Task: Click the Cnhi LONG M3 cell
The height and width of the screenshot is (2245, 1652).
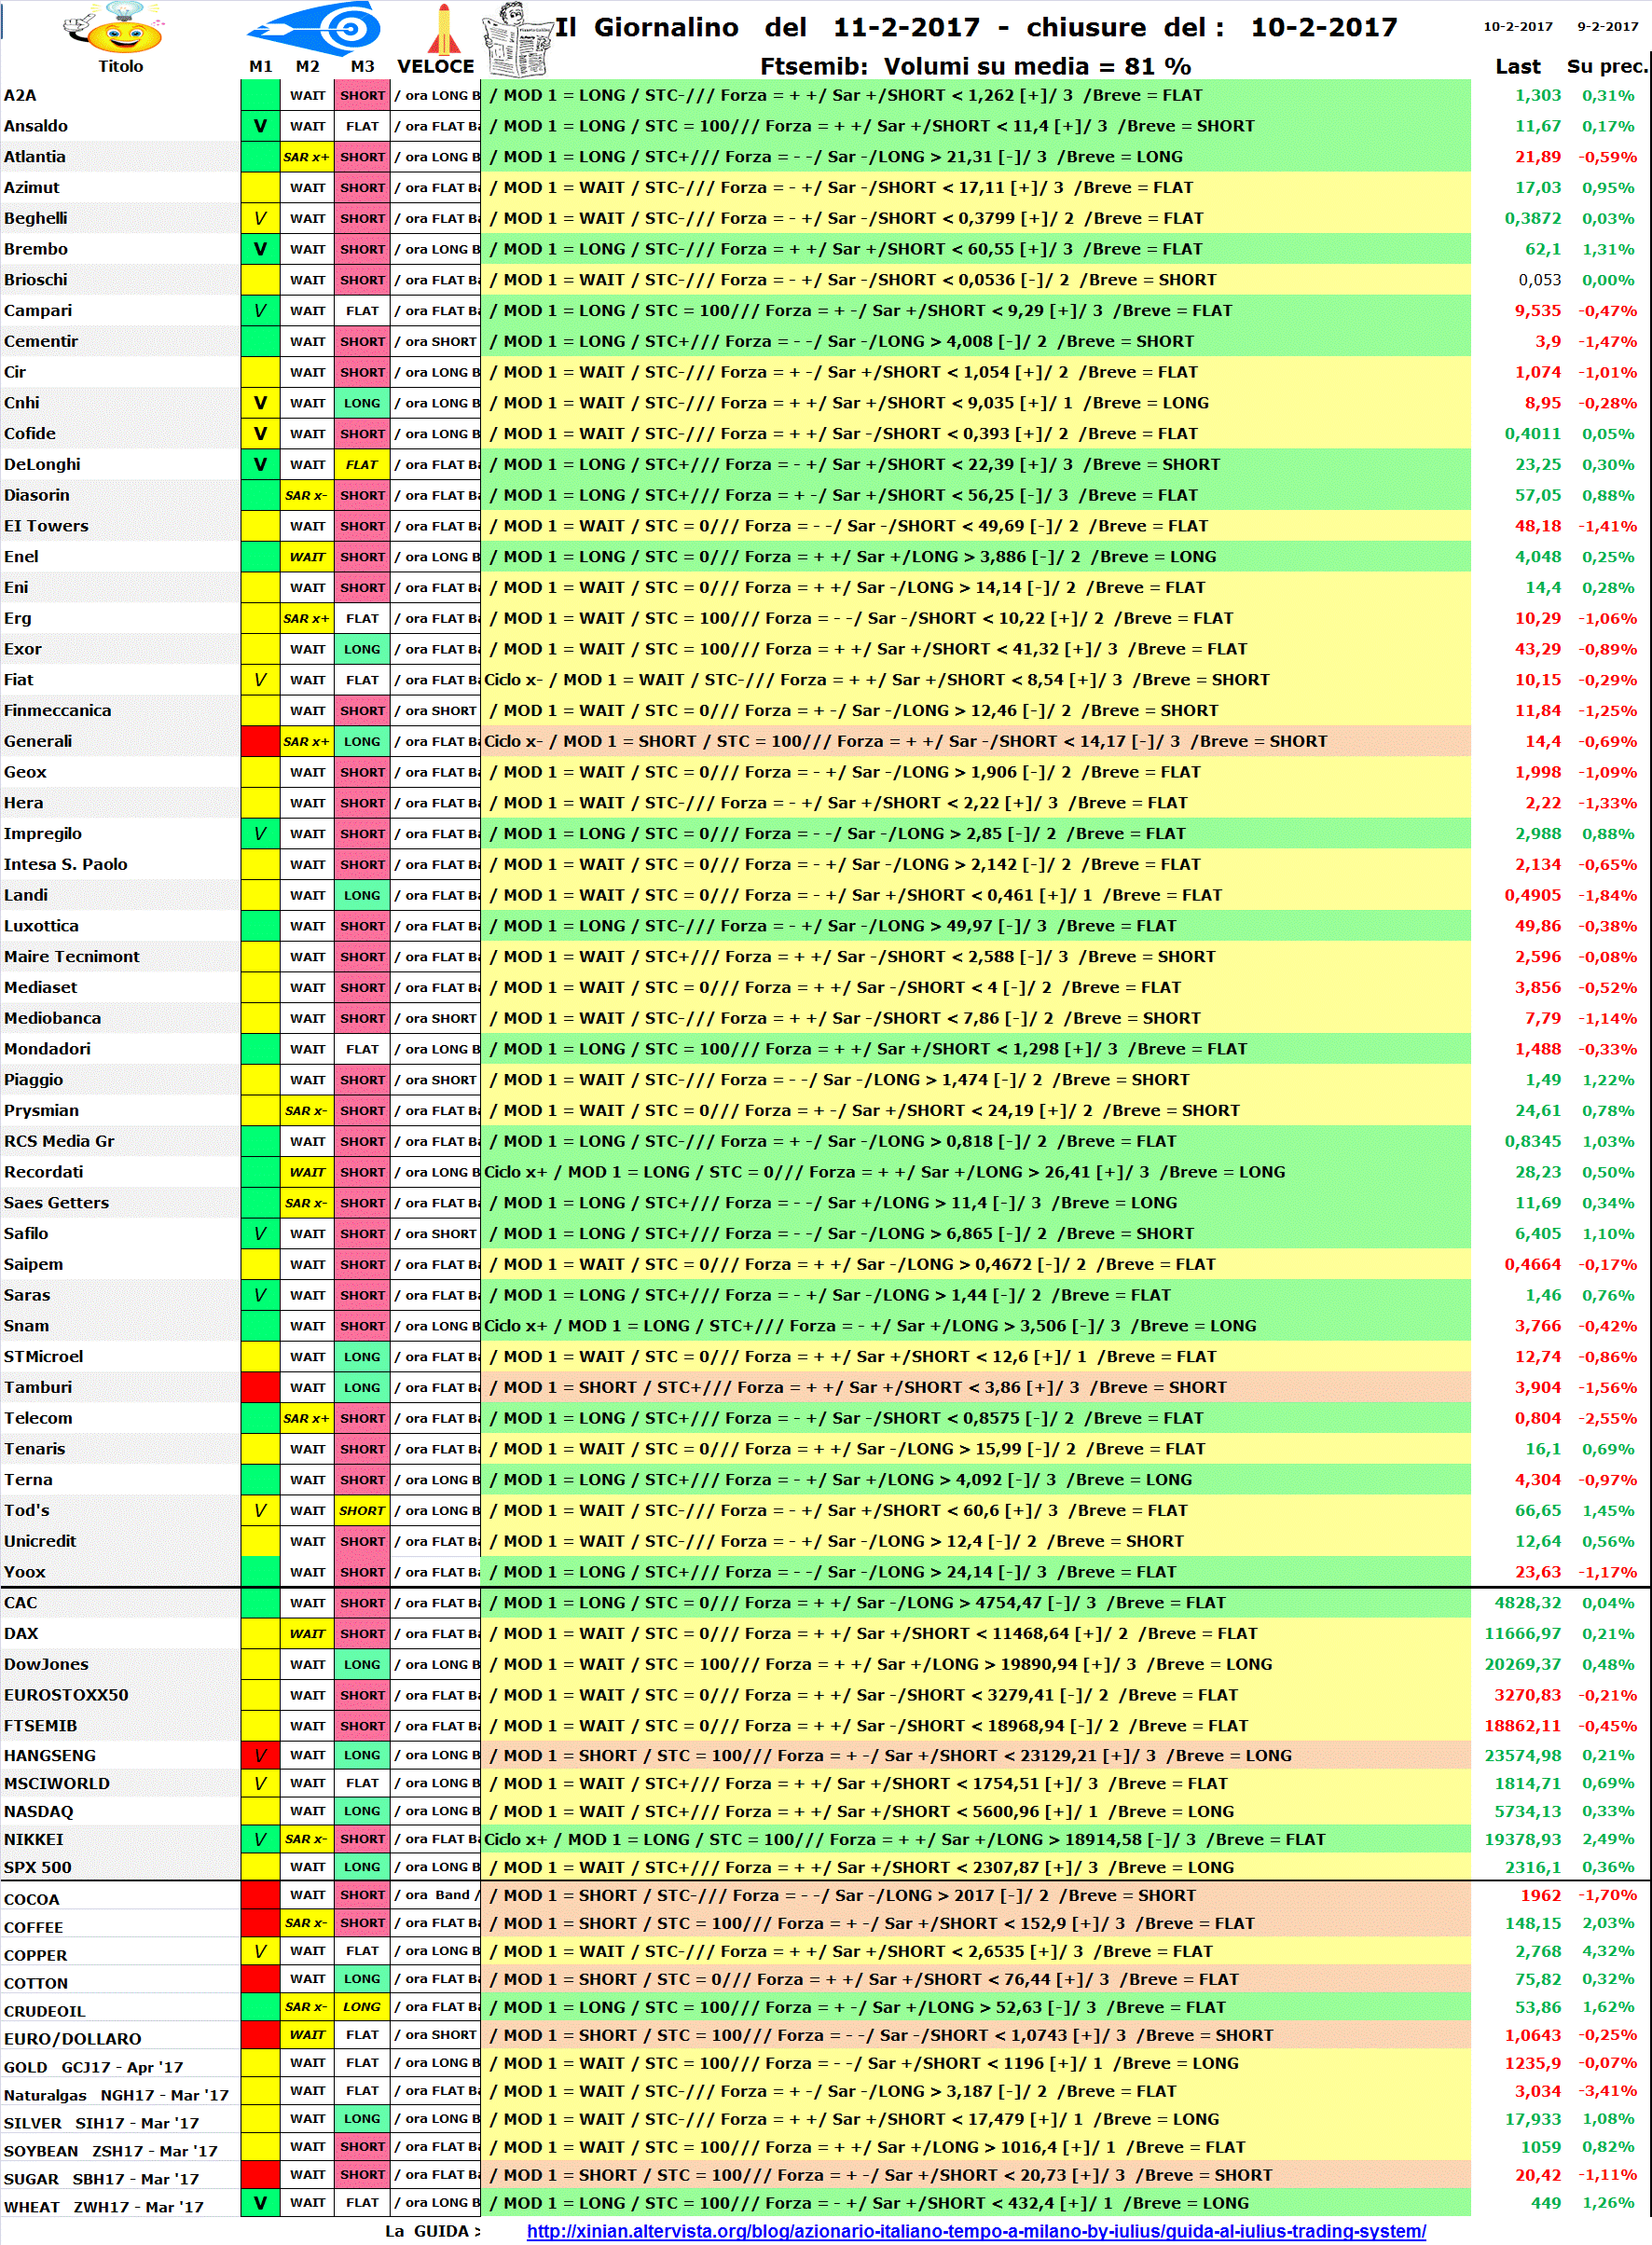Action: pos(362,403)
